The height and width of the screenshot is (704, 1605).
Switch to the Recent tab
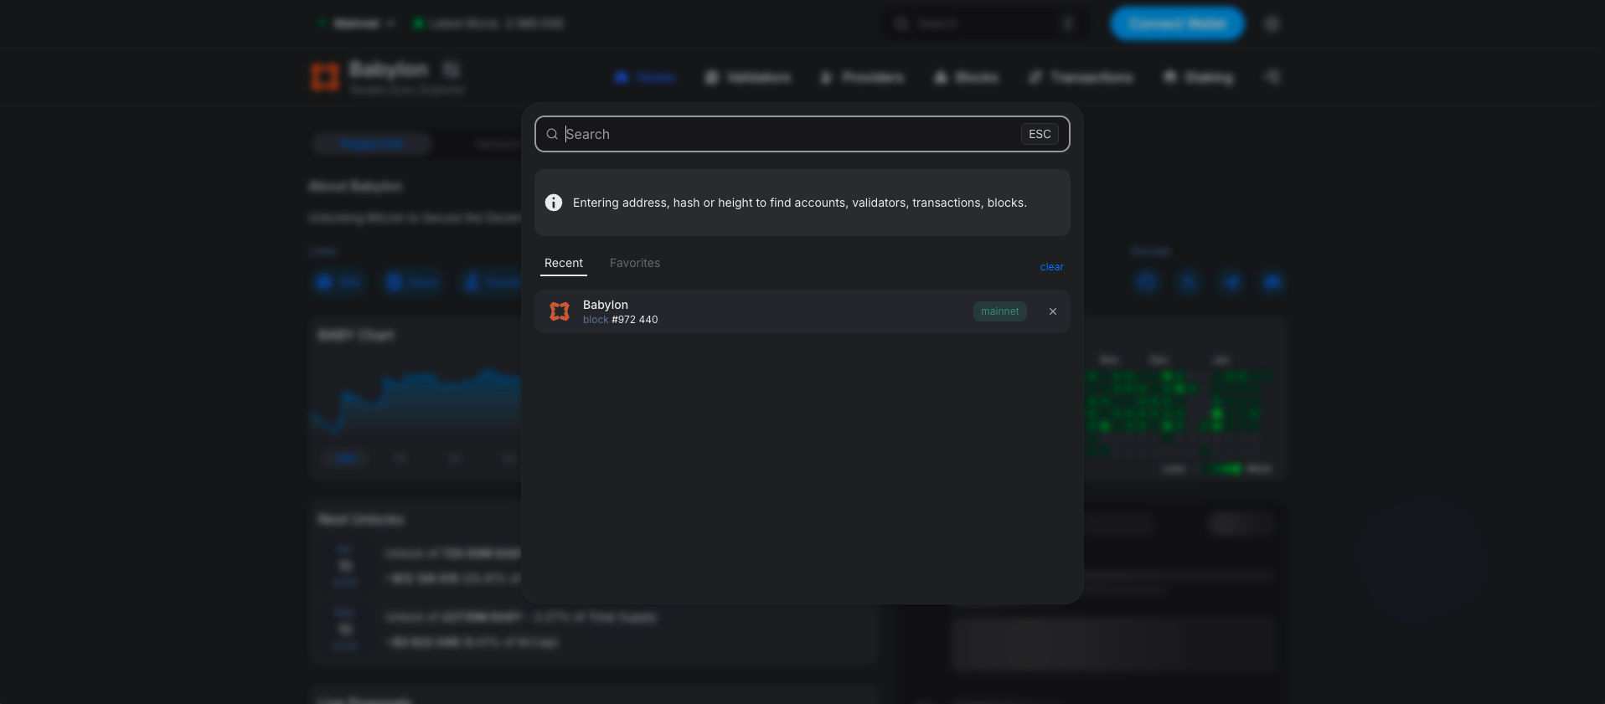pos(564,264)
